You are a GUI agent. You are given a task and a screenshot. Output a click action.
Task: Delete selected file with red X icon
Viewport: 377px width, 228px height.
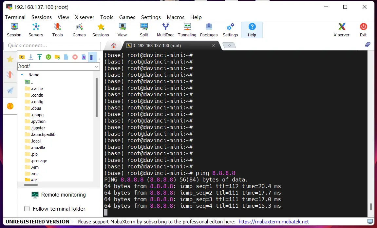click(75, 57)
